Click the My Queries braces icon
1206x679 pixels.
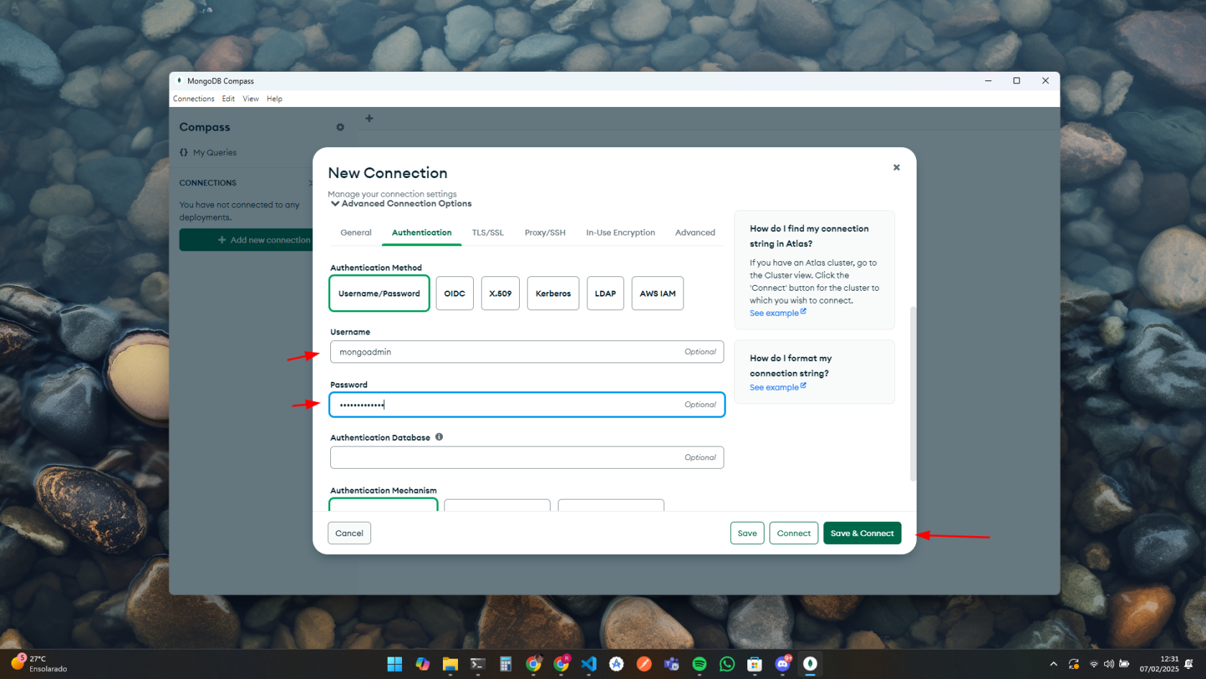(184, 152)
